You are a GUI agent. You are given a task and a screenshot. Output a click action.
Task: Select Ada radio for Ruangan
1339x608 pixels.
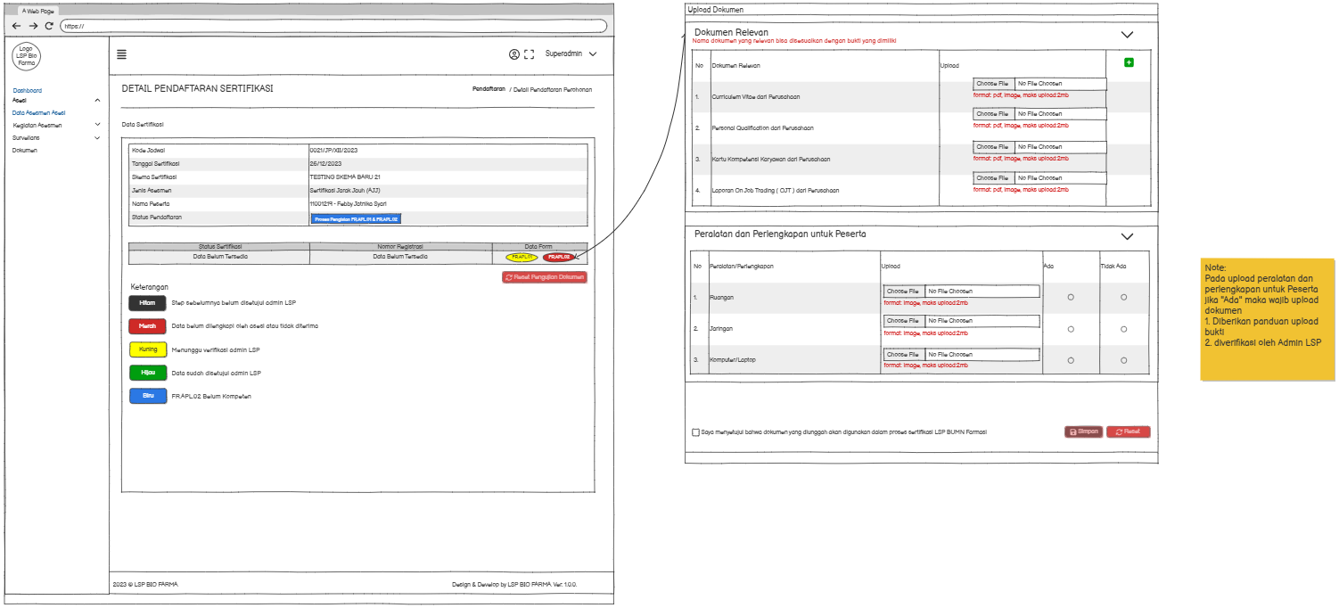(x=1071, y=297)
